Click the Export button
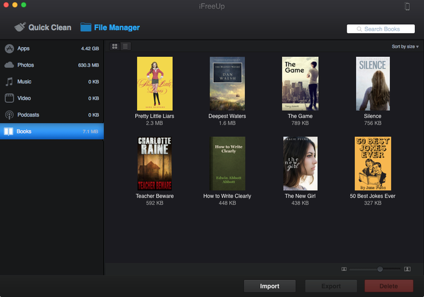424x297 pixels. 331,286
